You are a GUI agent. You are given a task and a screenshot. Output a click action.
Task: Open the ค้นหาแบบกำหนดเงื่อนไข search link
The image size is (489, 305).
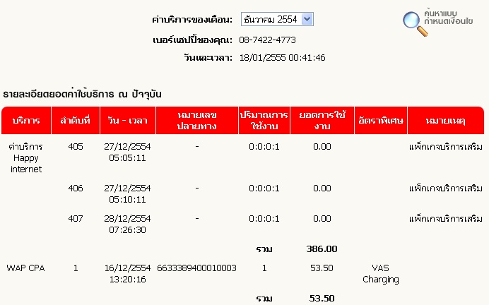(x=448, y=18)
